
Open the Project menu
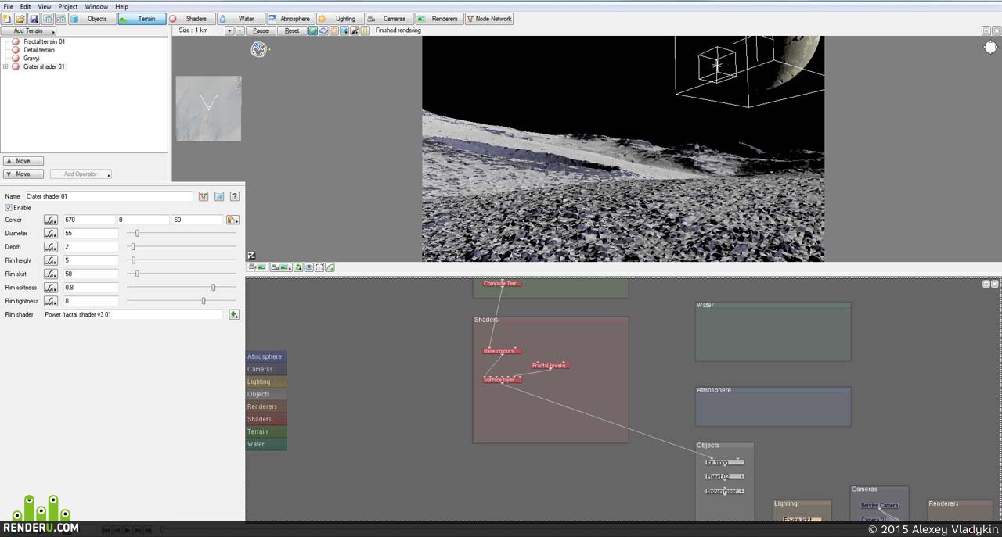point(68,6)
